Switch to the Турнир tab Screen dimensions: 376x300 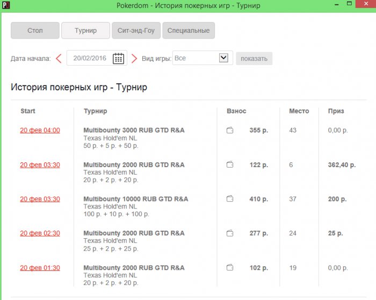pos(85,31)
